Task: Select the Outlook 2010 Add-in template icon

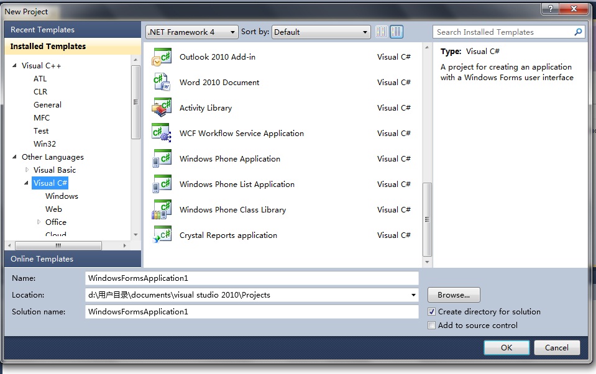Action: point(162,57)
